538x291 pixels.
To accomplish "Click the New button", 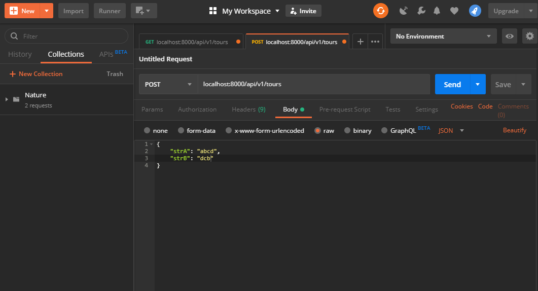I will (x=22, y=11).
